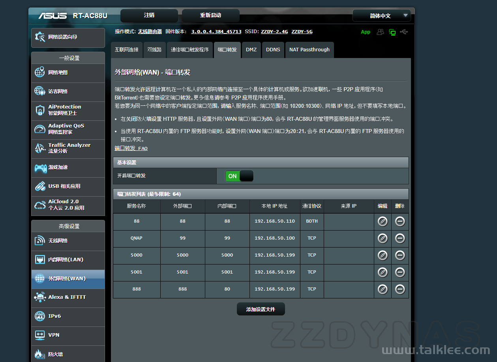The image size is (497, 362).
Task: Select the 端口转发 tab
Action: (227, 50)
